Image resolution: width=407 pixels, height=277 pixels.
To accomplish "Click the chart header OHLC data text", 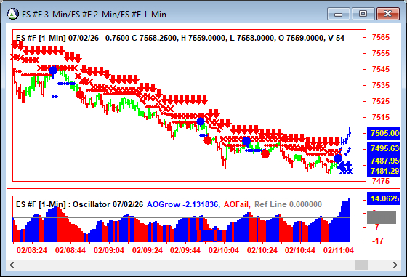I will (x=180, y=38).
